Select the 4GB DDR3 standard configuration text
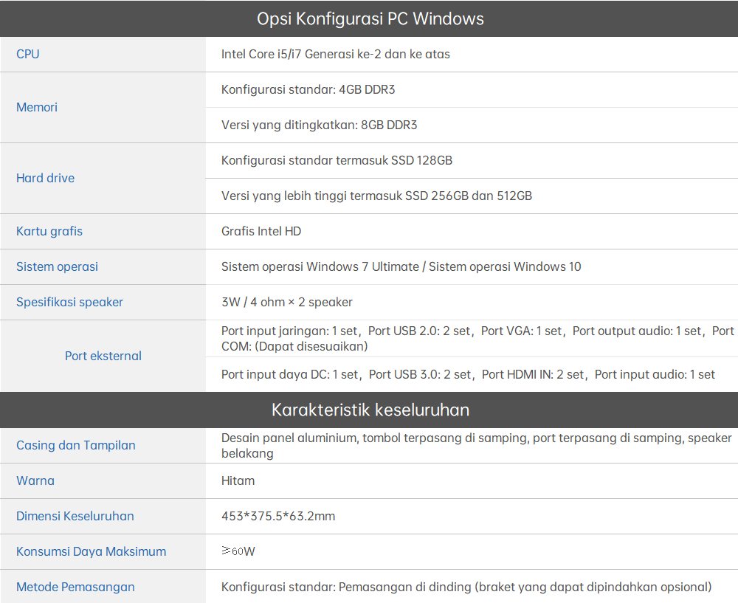The width and height of the screenshot is (738, 603). coord(308,89)
